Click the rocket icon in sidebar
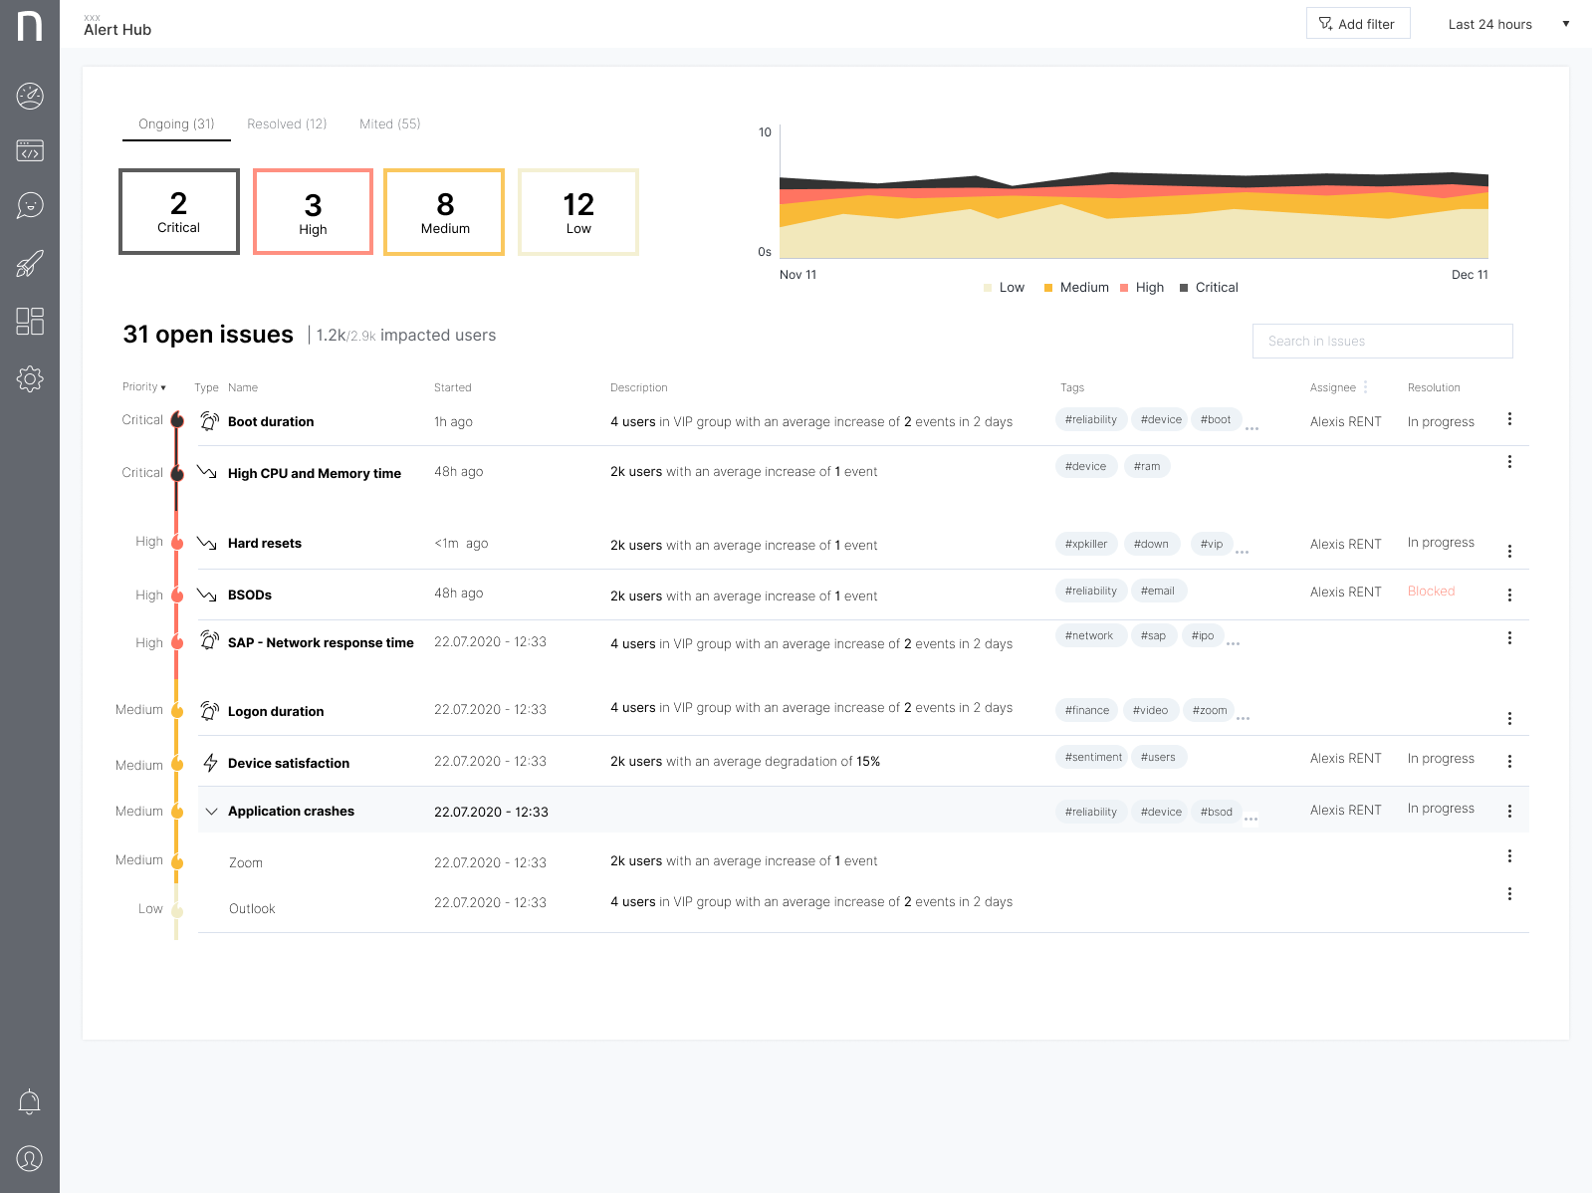 tap(30, 264)
